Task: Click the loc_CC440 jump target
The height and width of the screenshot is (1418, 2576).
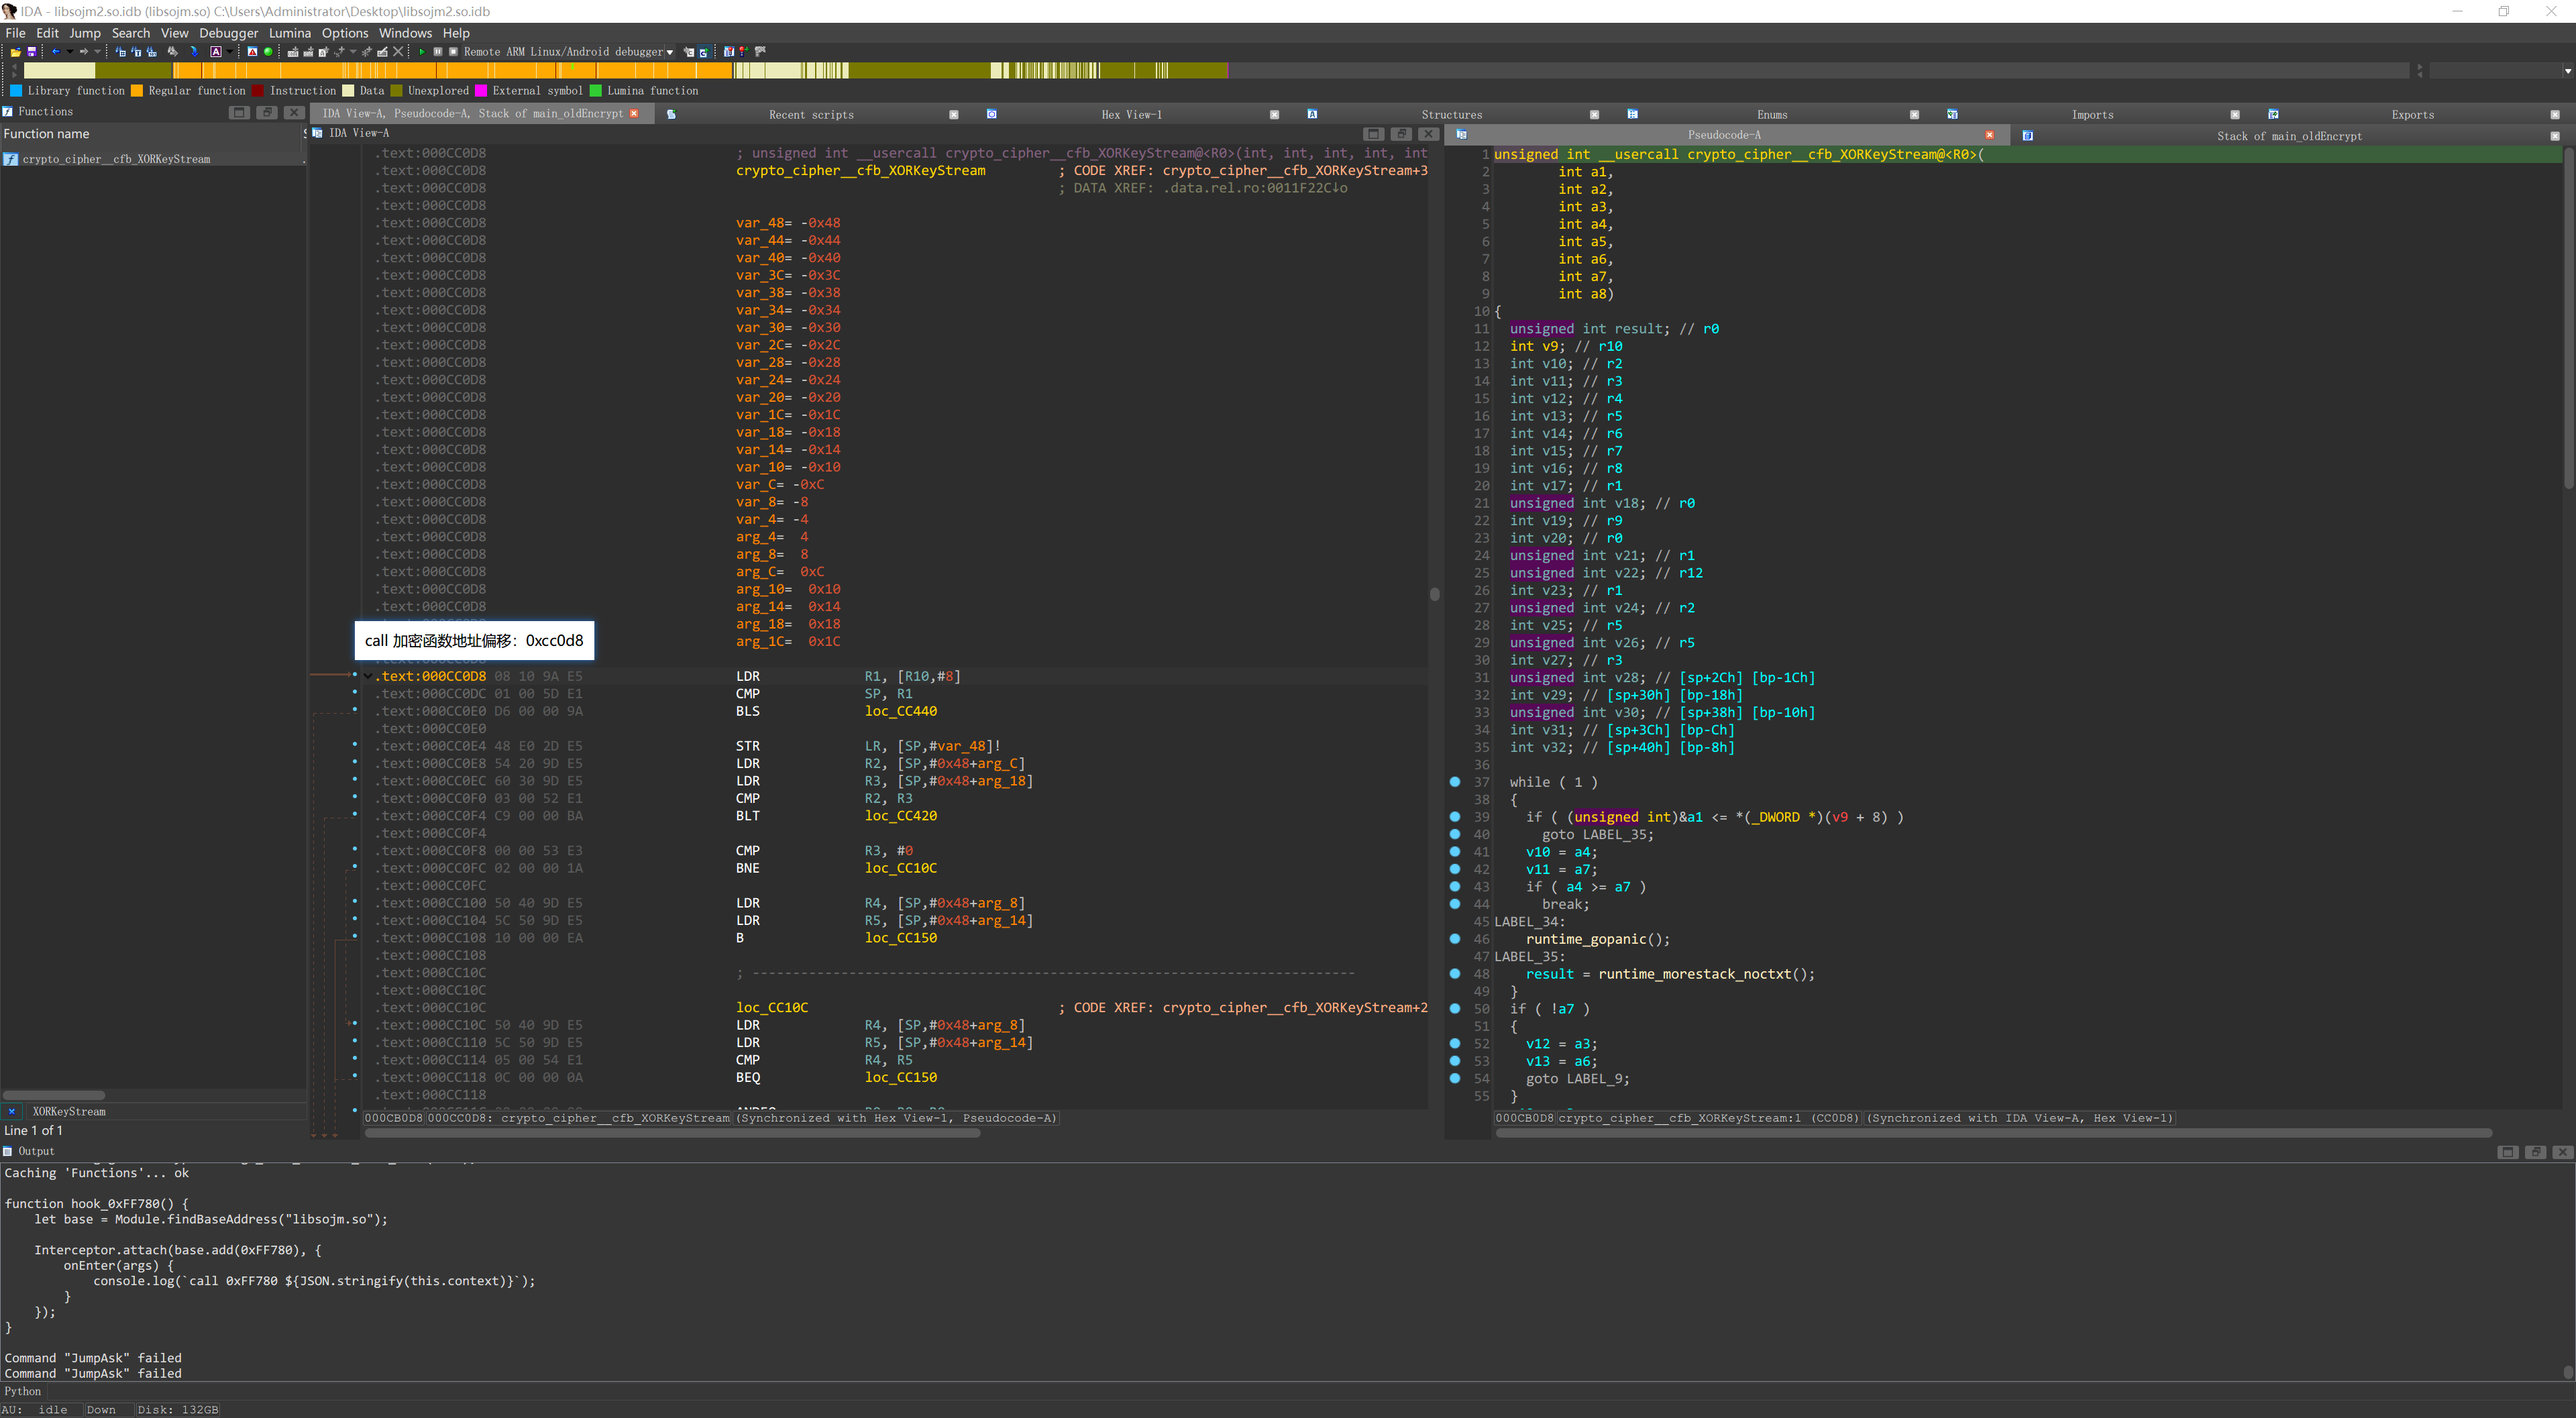Action: click(x=901, y=711)
